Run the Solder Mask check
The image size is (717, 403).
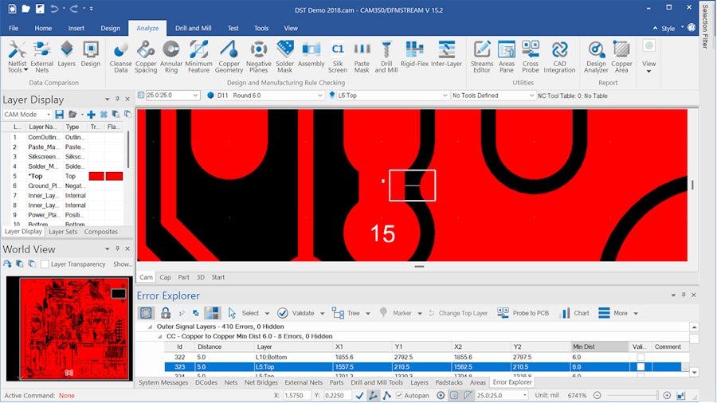[x=284, y=57]
